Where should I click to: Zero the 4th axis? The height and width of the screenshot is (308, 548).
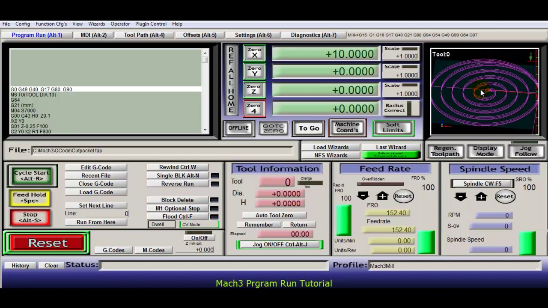[254, 109]
